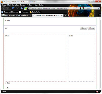Image resolution: width=102 pixels, height=94 pixels.
Task: Open Terbanyak Dikunjungi bookmarks folder
Action: pos(10,12)
